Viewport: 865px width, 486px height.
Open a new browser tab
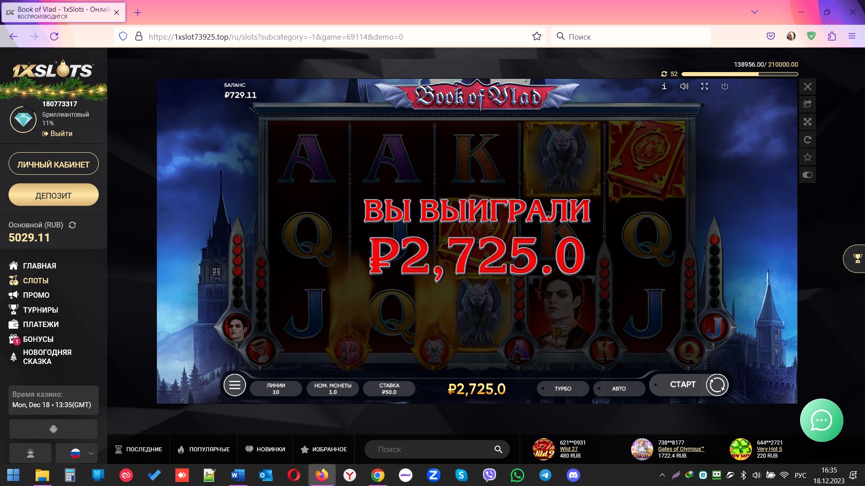pos(138,13)
